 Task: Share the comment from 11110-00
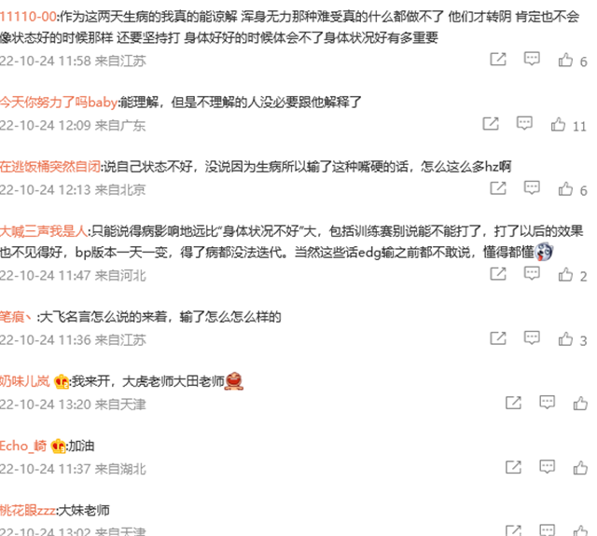[498, 60]
